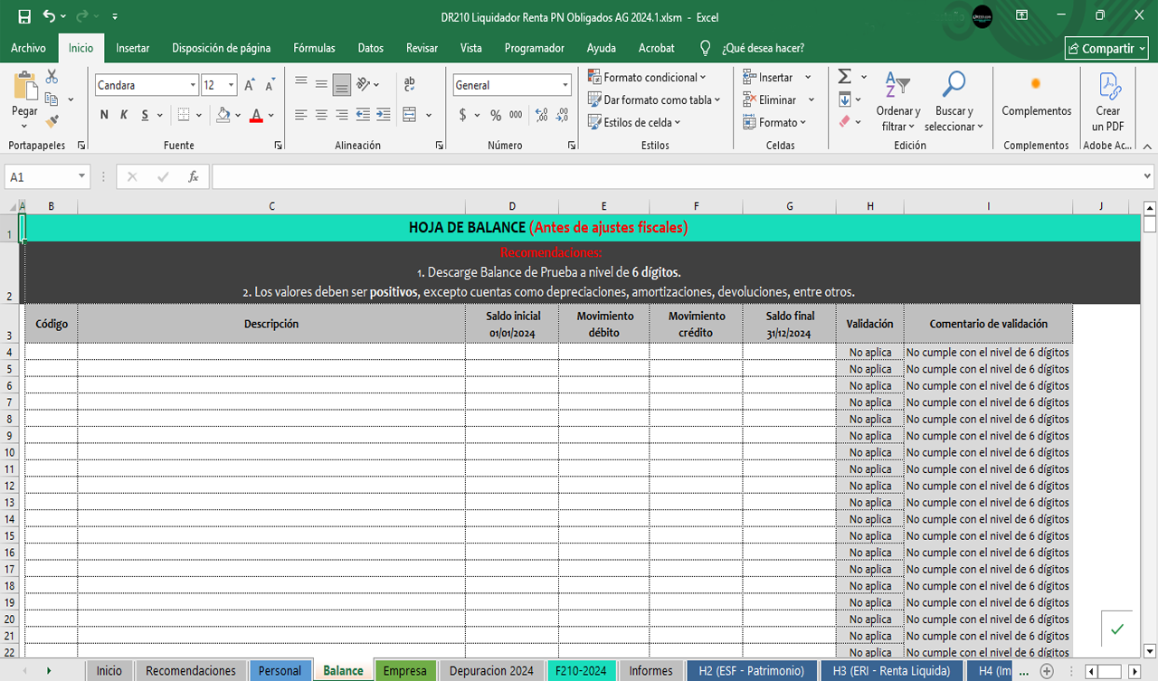Viewport: 1158px width, 681px height.
Task: Open Formato condicional menu
Action: tap(647, 77)
